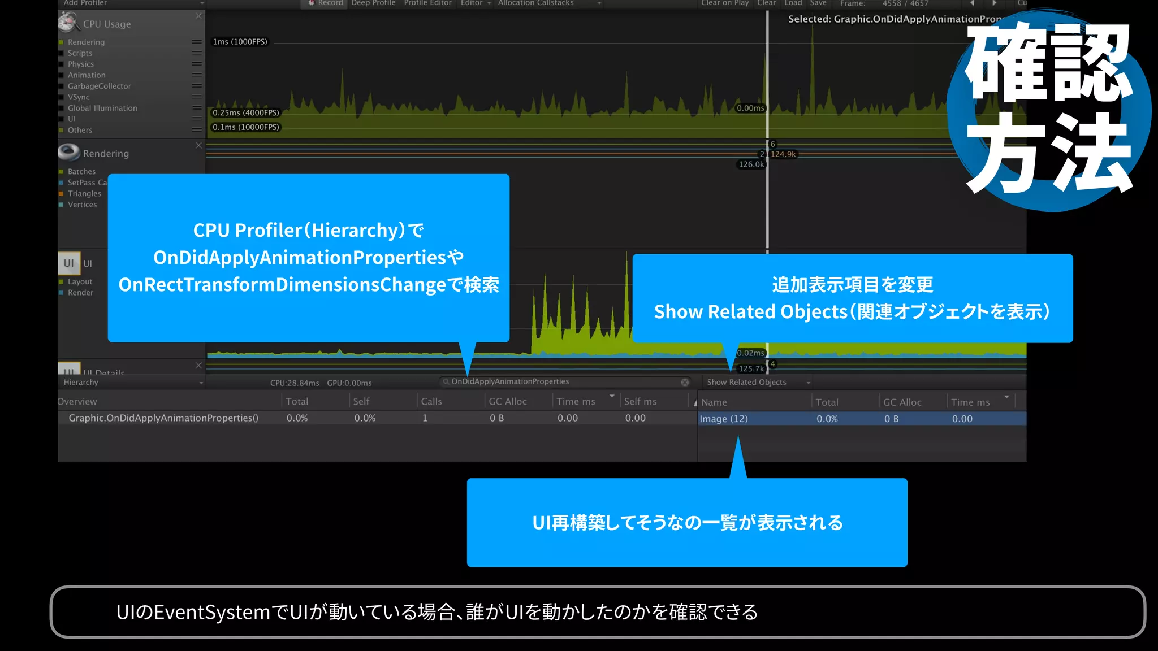Click the GC Alloc header in hierarchy
This screenshot has width=1158, height=651.
click(518, 401)
